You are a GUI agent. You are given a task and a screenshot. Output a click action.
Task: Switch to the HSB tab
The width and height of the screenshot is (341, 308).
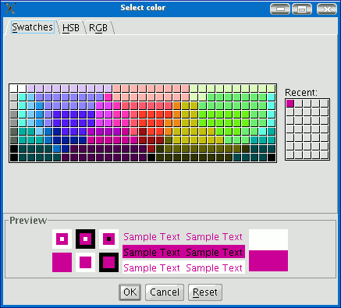[71, 27]
